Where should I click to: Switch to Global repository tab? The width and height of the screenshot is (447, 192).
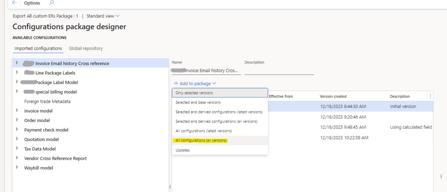[86, 48]
